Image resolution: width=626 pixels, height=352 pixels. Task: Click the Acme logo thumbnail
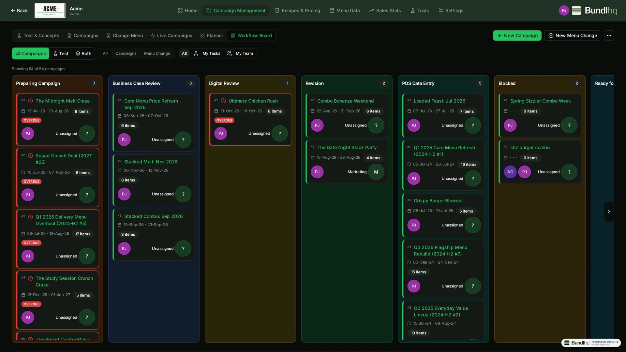pos(50,10)
